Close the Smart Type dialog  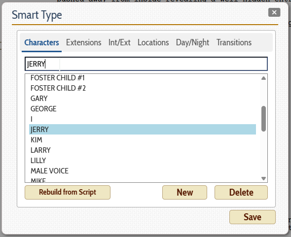(274, 12)
